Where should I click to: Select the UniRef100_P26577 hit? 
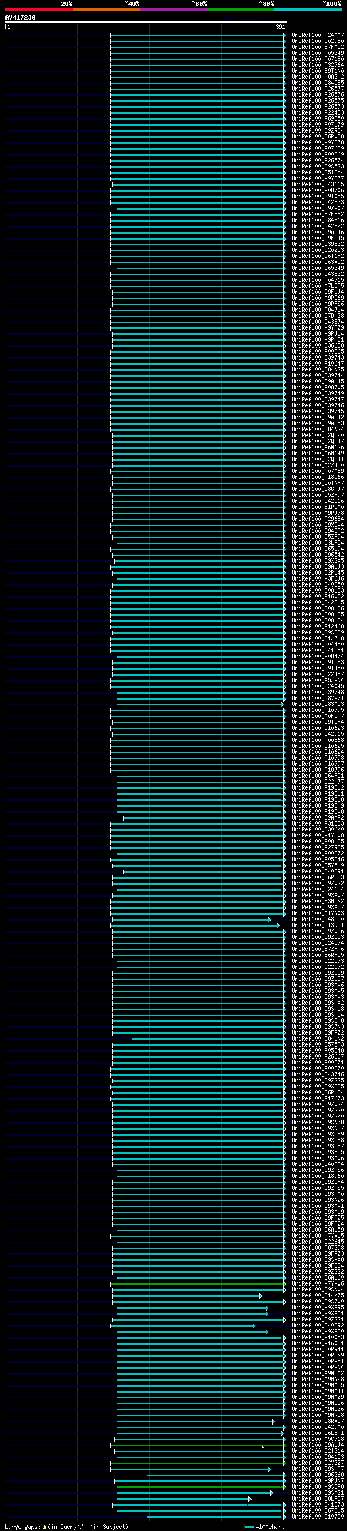[318, 89]
